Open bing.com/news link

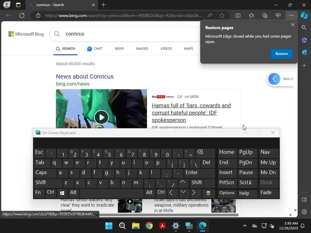coord(73,84)
